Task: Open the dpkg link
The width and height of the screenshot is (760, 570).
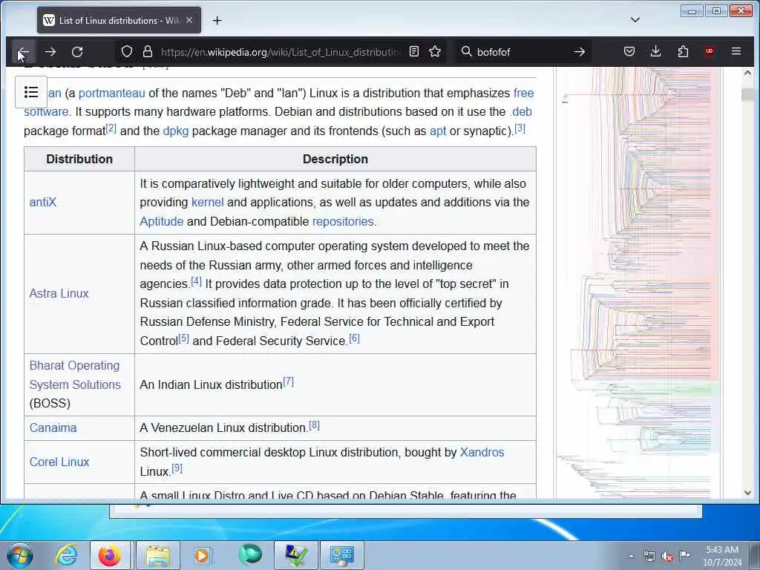Action: [175, 131]
